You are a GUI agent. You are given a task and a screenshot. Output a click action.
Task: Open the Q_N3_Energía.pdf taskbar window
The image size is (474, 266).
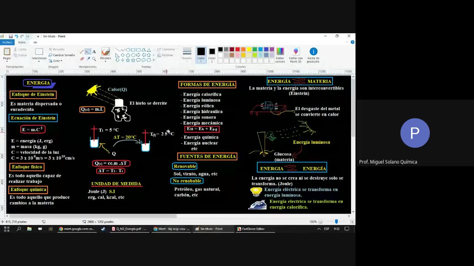(x=130, y=229)
